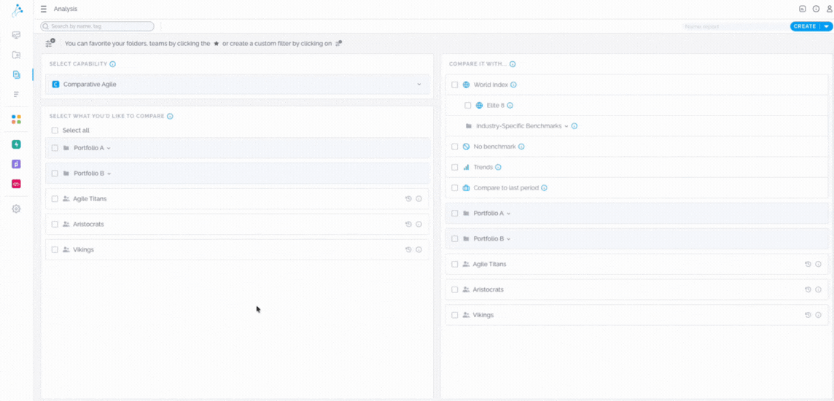Open the hamburger menu beside Analysis
The height and width of the screenshot is (401, 834).
tap(44, 9)
